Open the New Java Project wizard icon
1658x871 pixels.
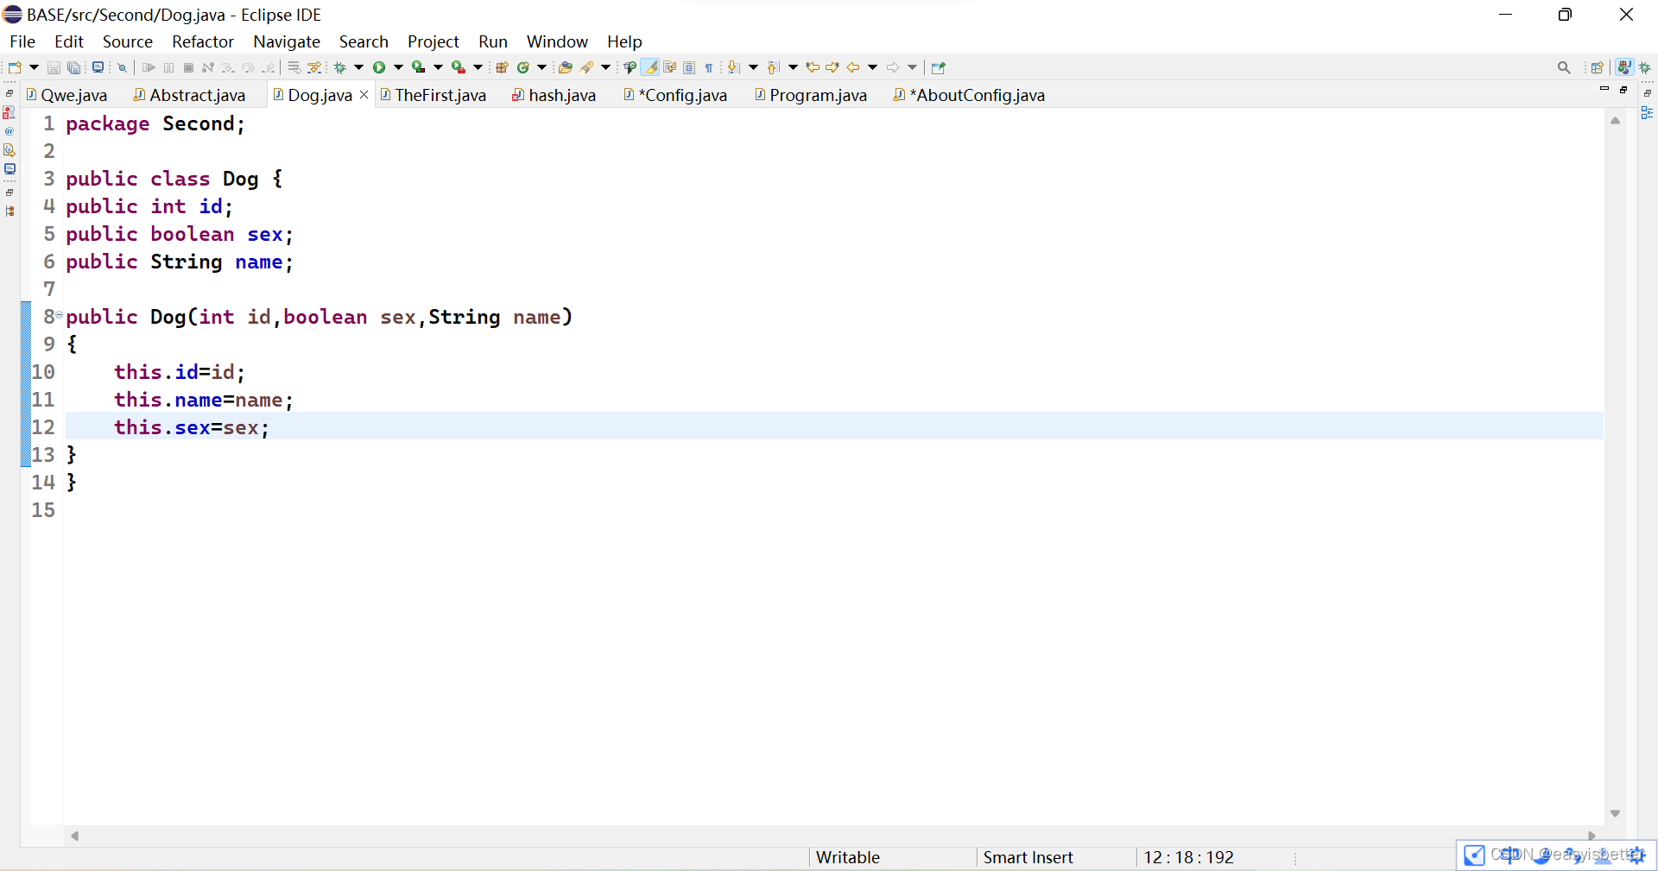click(501, 67)
